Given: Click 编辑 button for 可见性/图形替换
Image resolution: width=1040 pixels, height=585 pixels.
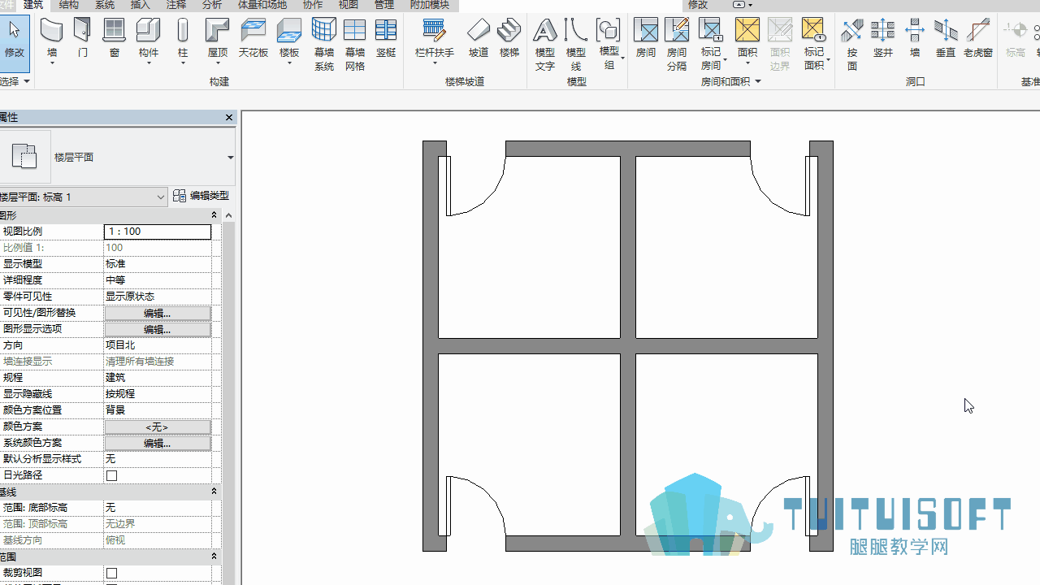Looking at the screenshot, I should (x=158, y=313).
